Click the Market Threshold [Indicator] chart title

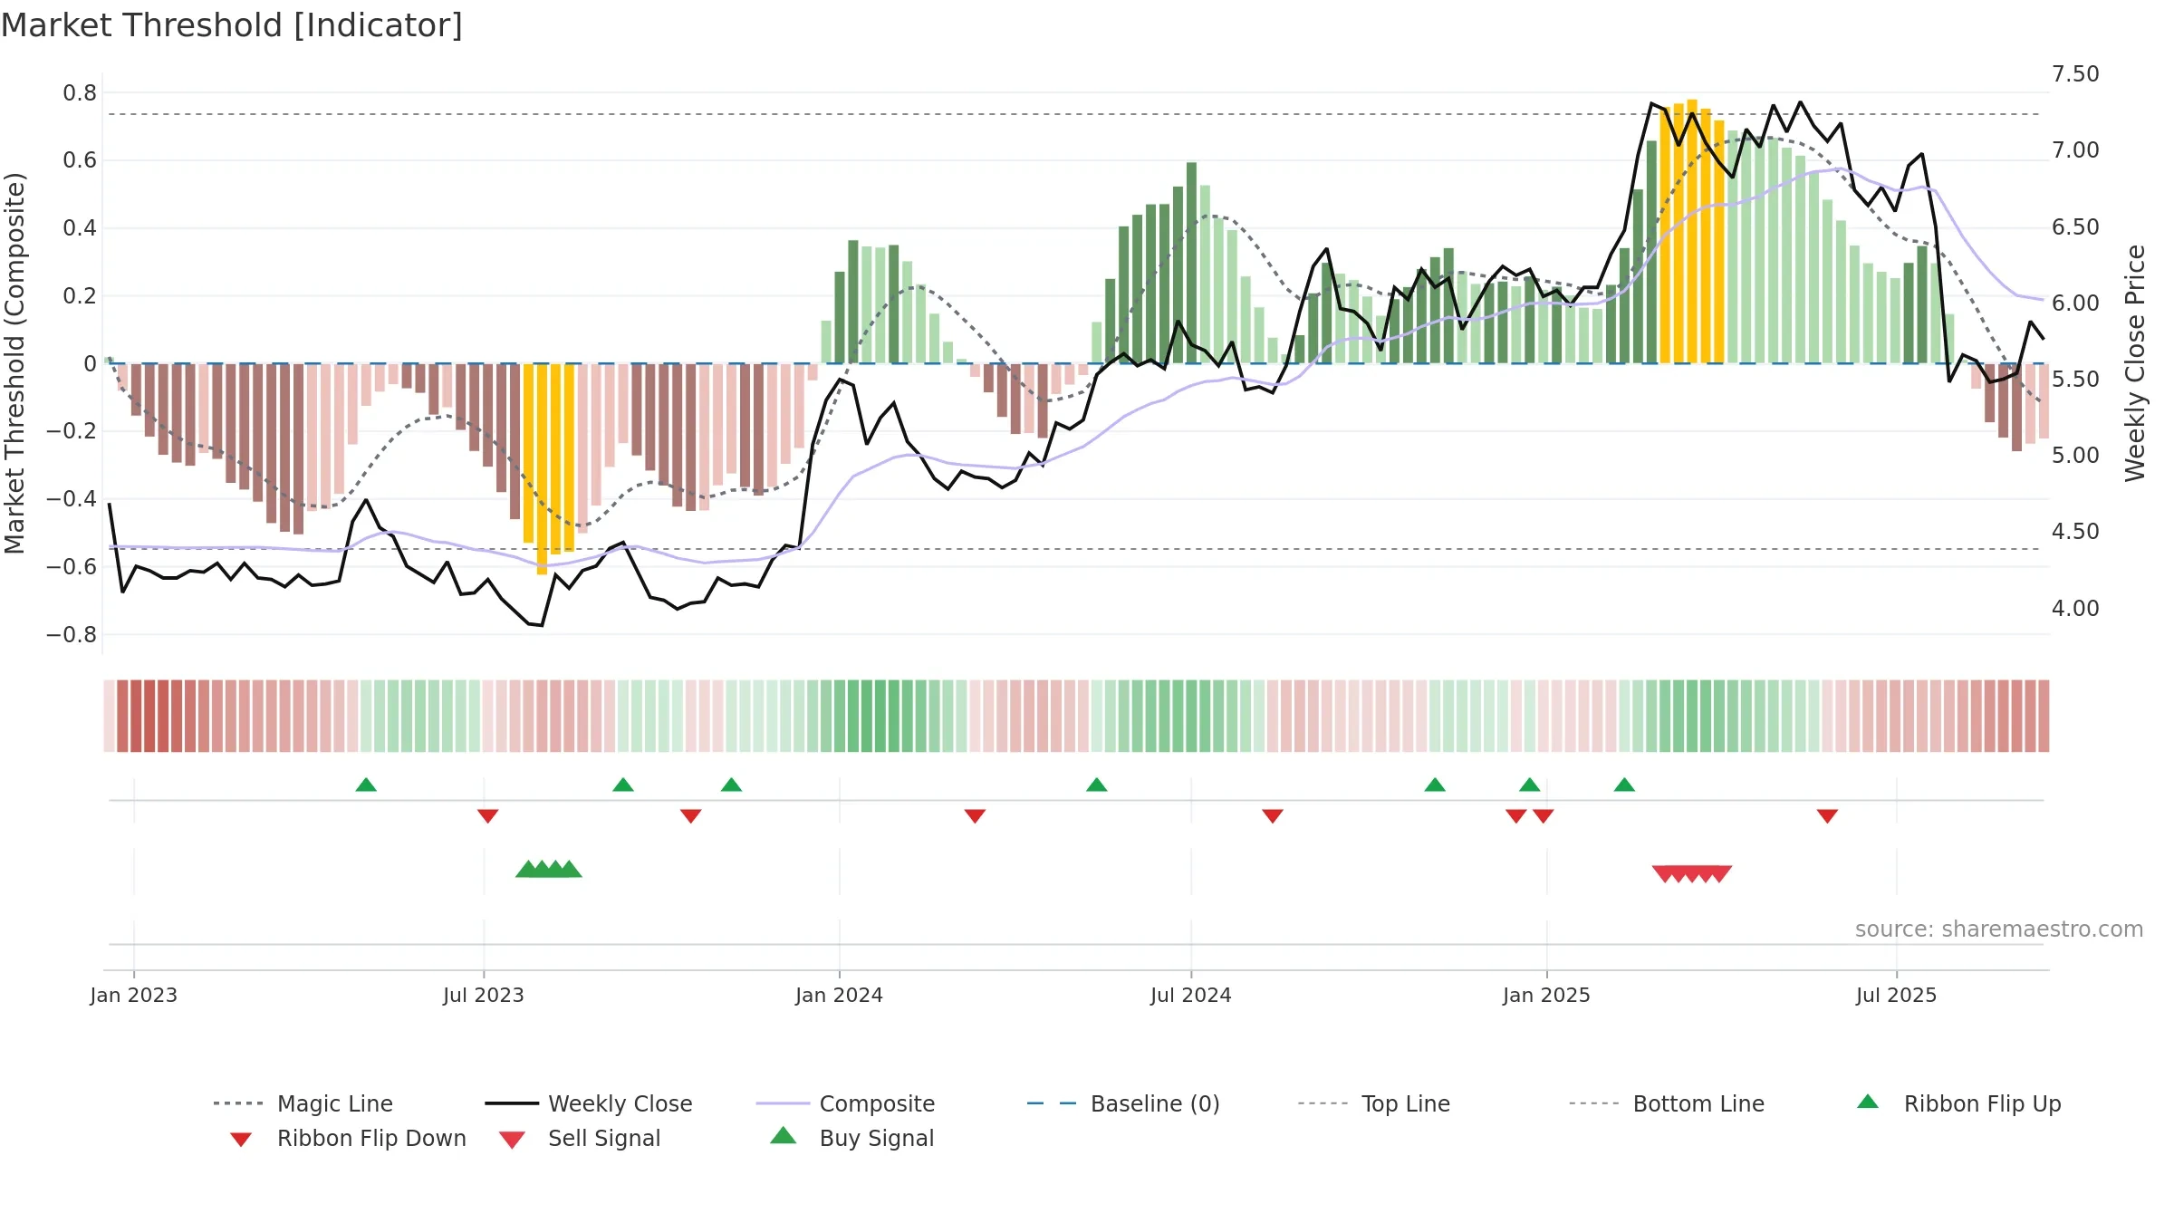click(x=232, y=25)
